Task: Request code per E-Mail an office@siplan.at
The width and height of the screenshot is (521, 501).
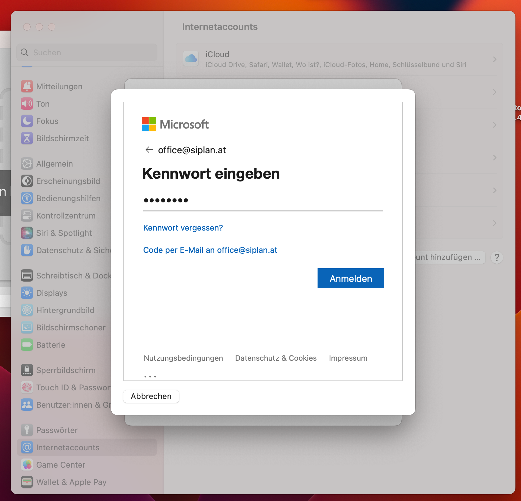Action: [210, 250]
